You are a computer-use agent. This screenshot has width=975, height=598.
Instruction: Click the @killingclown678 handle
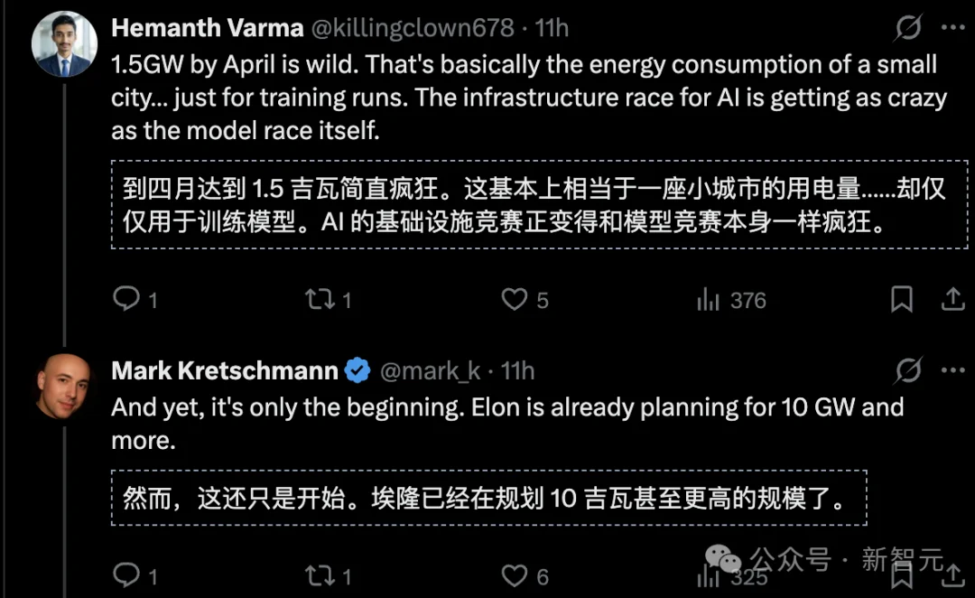tap(411, 27)
